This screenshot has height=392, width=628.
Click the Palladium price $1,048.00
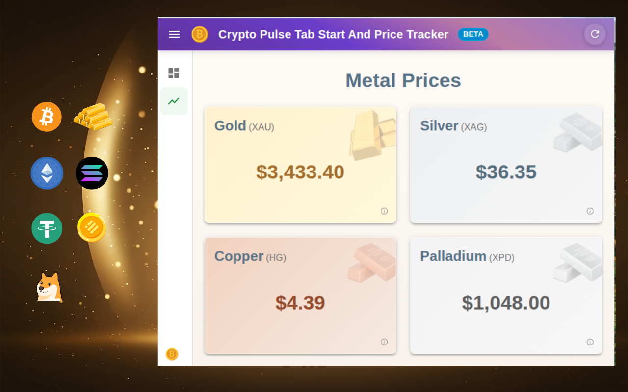pyautogui.click(x=506, y=303)
